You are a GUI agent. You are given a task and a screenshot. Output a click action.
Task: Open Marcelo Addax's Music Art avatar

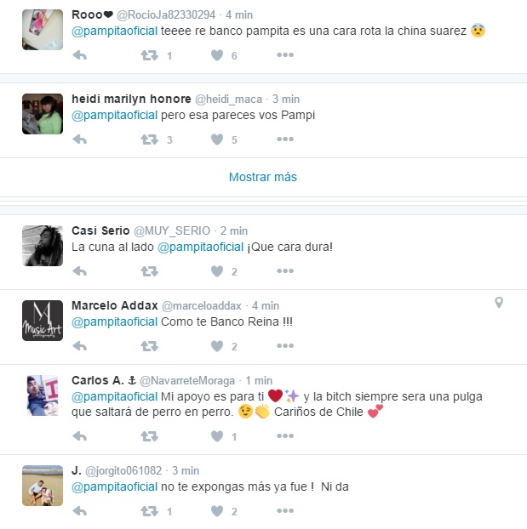[43, 321]
